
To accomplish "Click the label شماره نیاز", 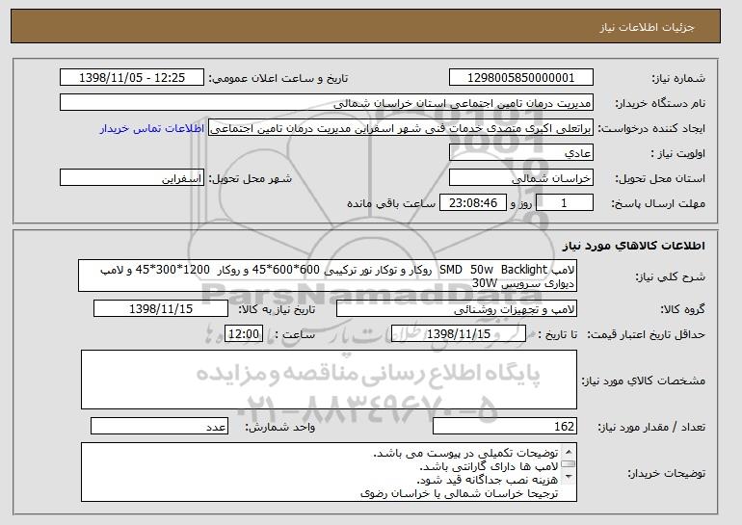I will (x=678, y=78).
